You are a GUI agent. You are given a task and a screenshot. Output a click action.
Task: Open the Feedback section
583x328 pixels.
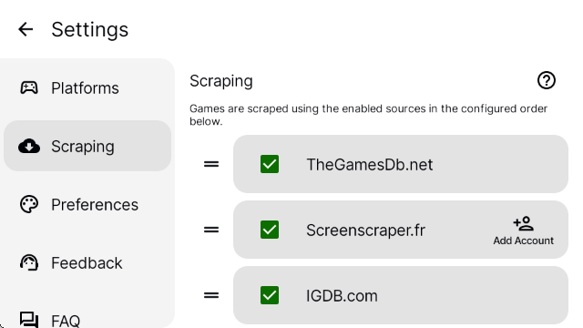(87, 263)
